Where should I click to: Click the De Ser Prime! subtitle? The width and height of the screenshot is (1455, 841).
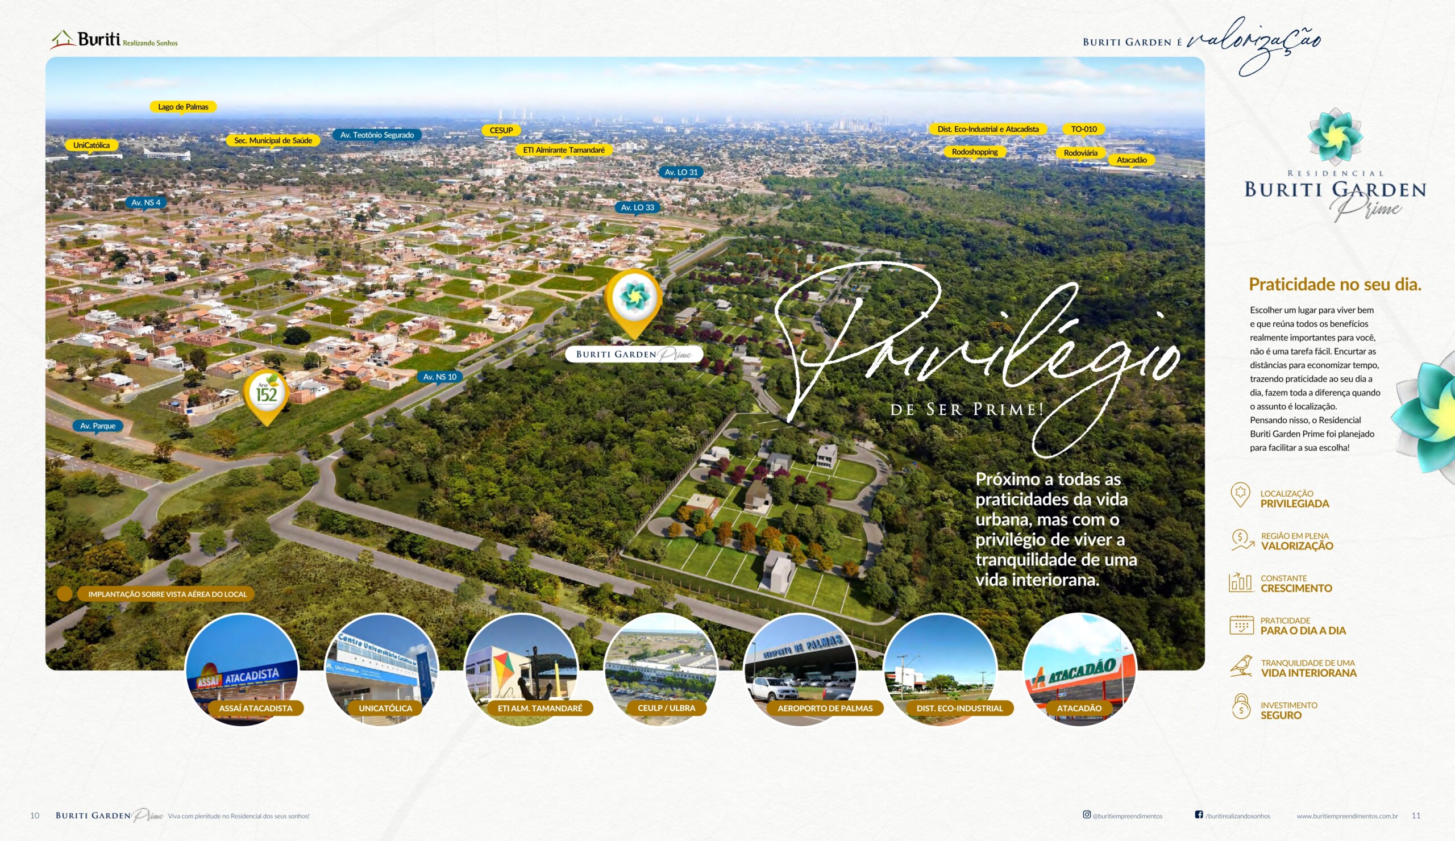tap(968, 409)
